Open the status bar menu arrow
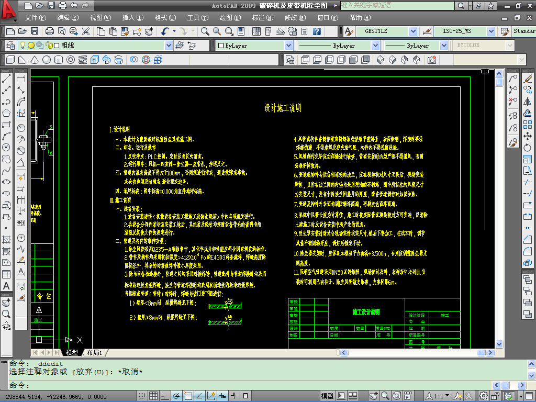Viewport: 536px width, 402px height. tap(521, 396)
